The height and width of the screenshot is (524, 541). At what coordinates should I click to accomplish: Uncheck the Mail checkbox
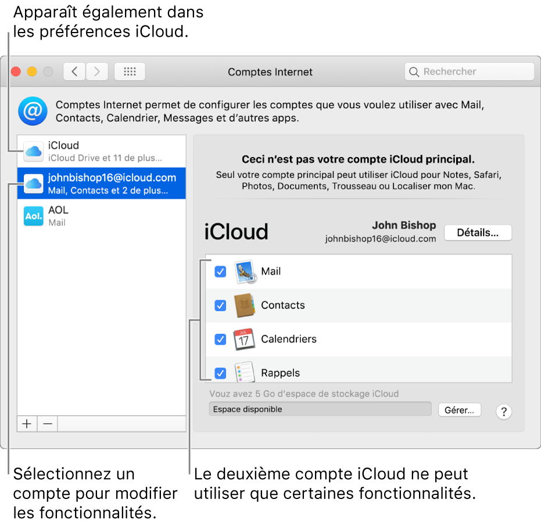coord(220,271)
